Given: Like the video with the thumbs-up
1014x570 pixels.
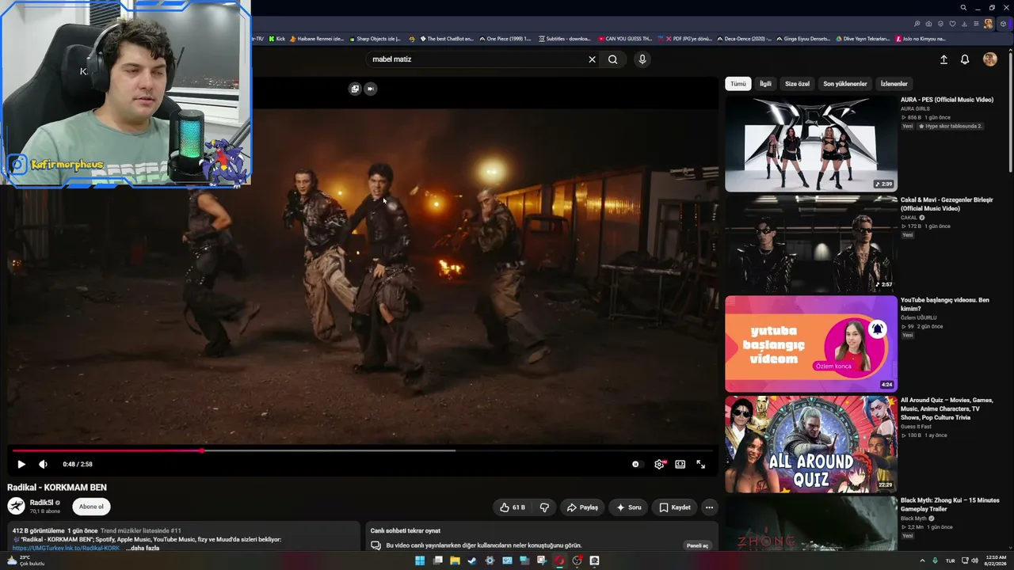Looking at the screenshot, I should tap(512, 507).
